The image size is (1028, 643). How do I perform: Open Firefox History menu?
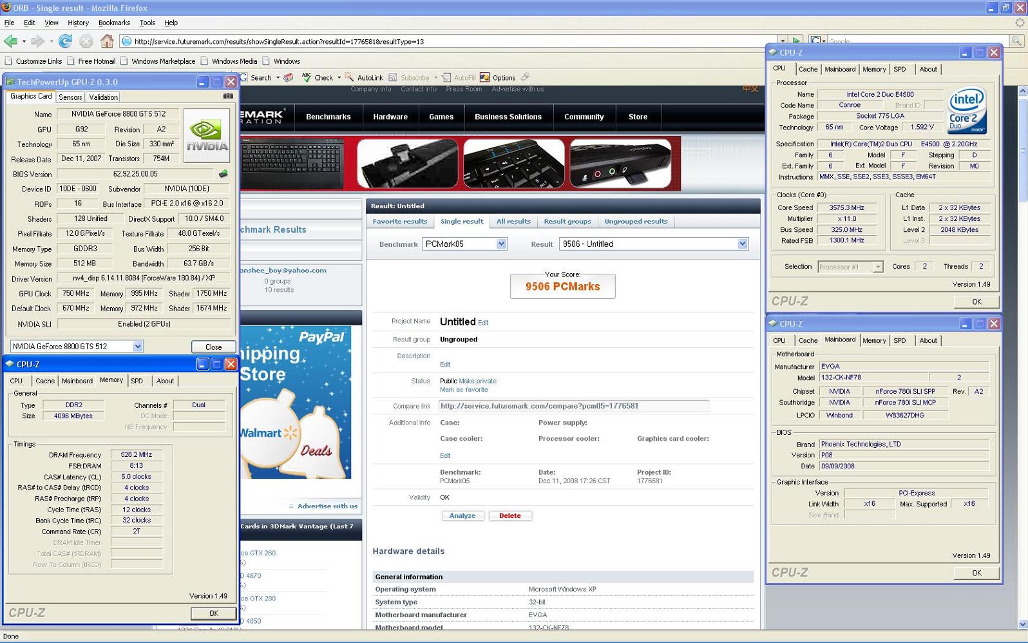(78, 23)
